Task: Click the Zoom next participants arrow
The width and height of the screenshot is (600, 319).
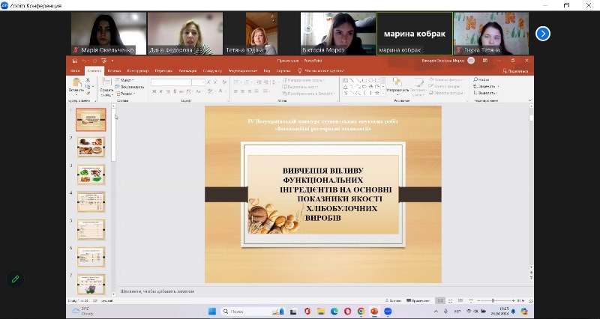Action: (x=543, y=33)
